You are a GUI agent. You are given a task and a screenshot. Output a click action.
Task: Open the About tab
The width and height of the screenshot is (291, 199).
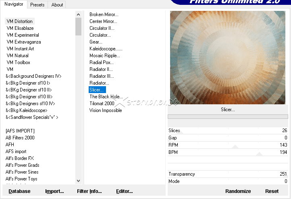tap(57, 5)
